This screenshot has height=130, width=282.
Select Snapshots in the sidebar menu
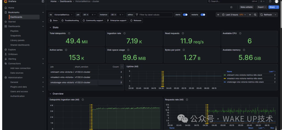coord(15,36)
